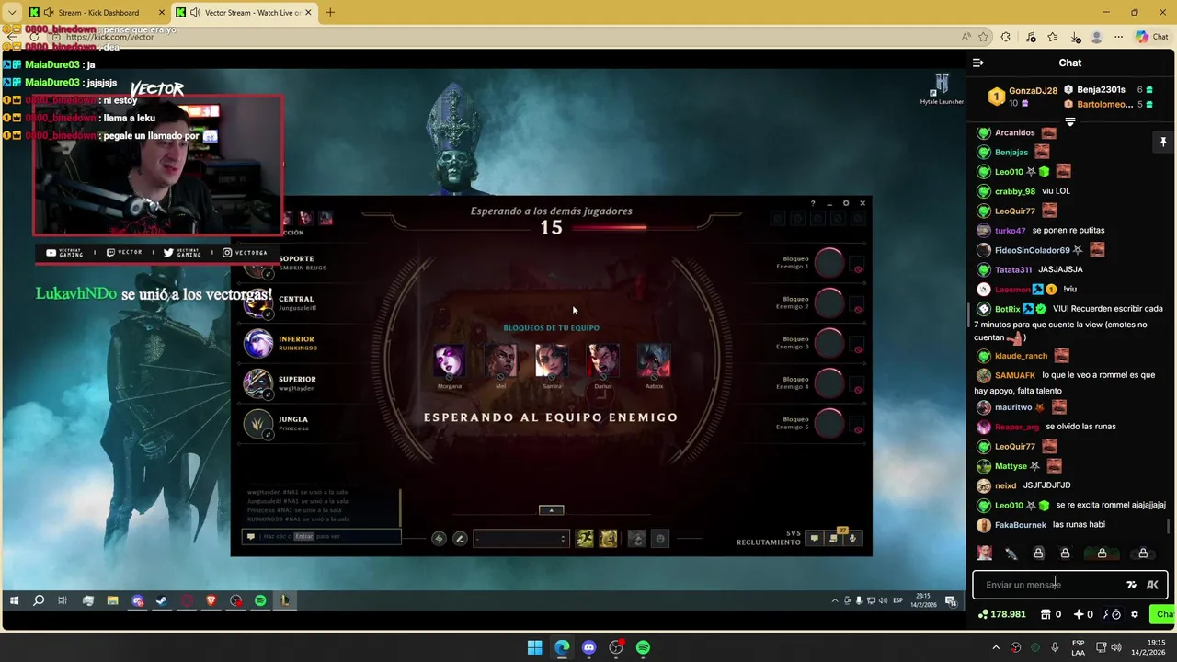View channel points balance 178.981
This screenshot has height=662, width=1177.
(x=1001, y=614)
